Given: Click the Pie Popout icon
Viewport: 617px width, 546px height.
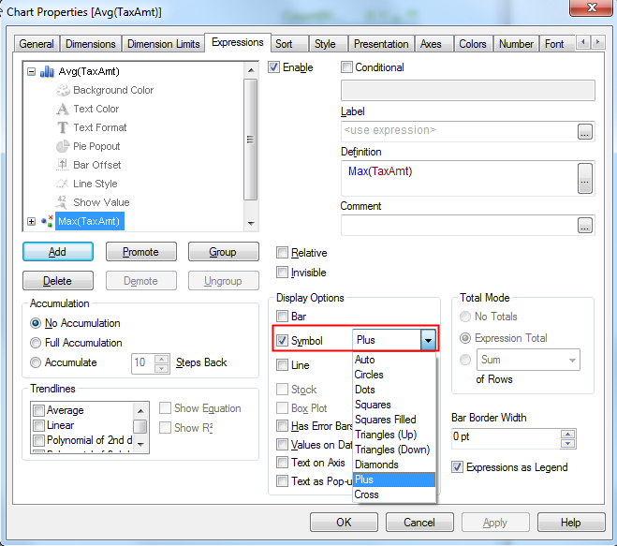Looking at the screenshot, I should click(62, 146).
